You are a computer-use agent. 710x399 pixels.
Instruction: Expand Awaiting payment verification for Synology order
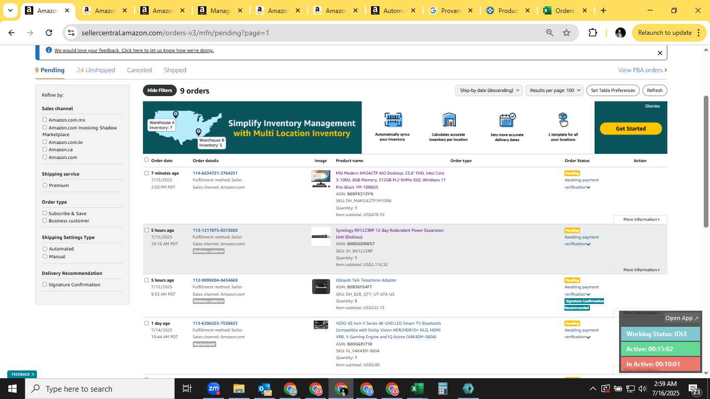pos(588,244)
